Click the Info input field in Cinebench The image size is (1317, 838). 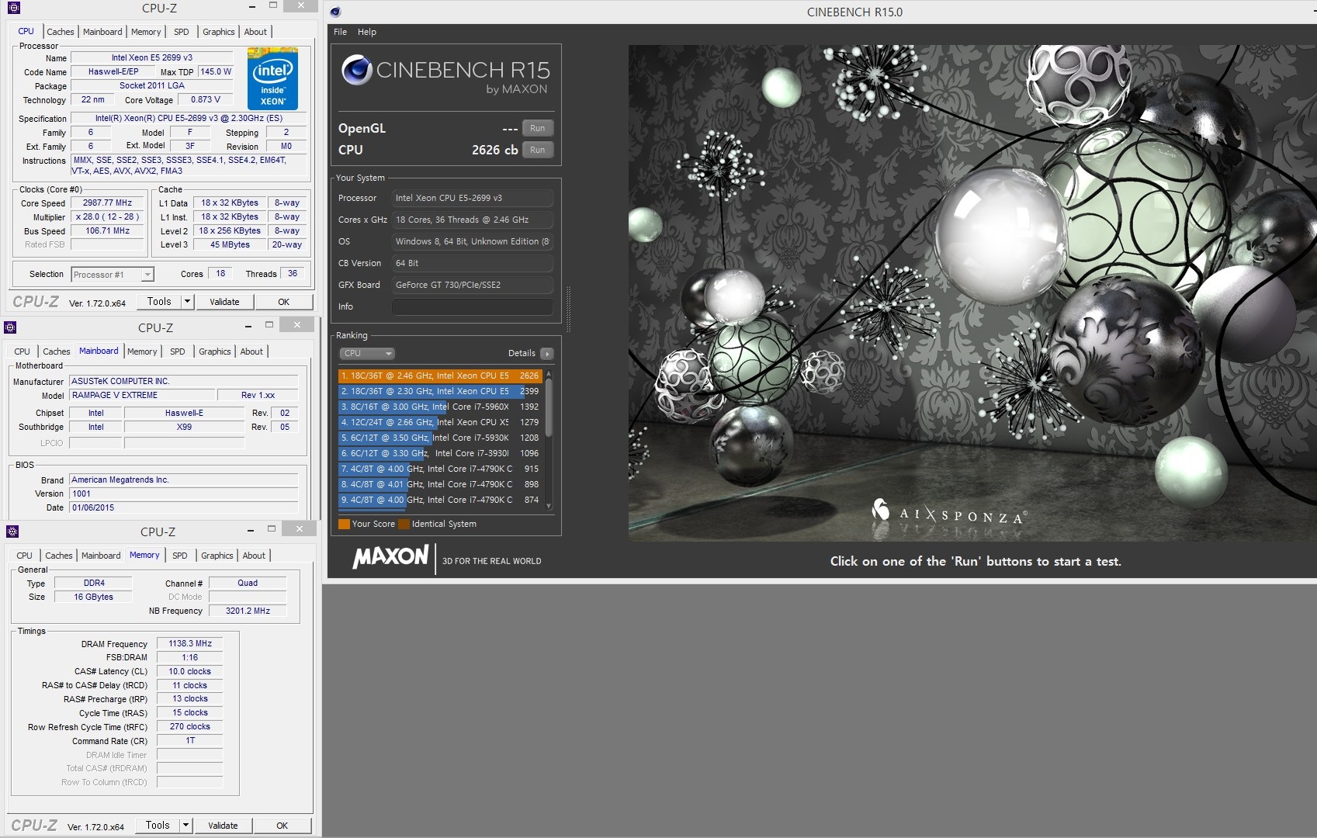pyautogui.click(x=473, y=306)
